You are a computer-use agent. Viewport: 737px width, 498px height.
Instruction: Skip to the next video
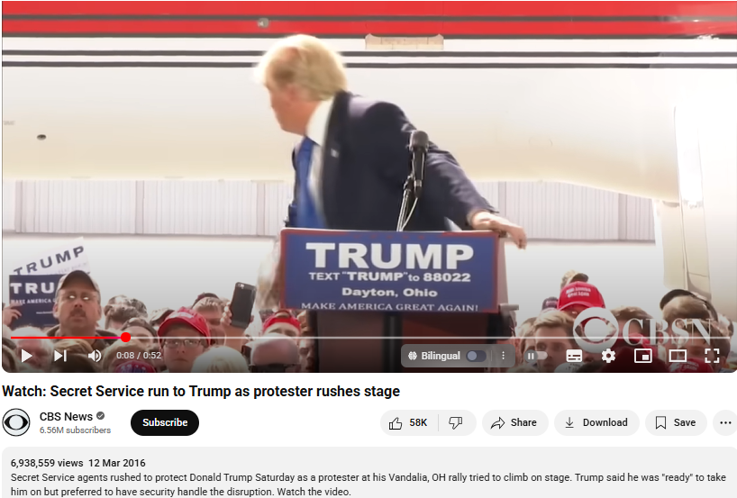(60, 356)
